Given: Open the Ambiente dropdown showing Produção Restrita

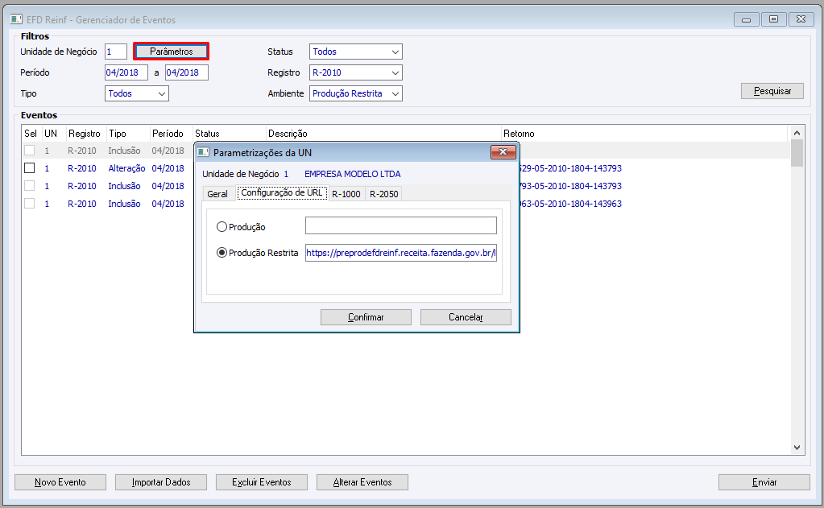Looking at the screenshot, I should coord(356,93).
